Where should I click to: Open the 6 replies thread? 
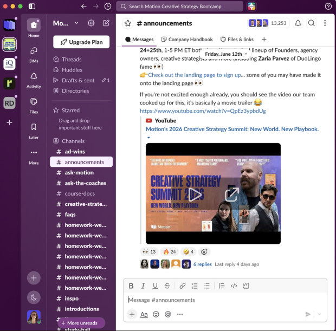click(x=202, y=264)
